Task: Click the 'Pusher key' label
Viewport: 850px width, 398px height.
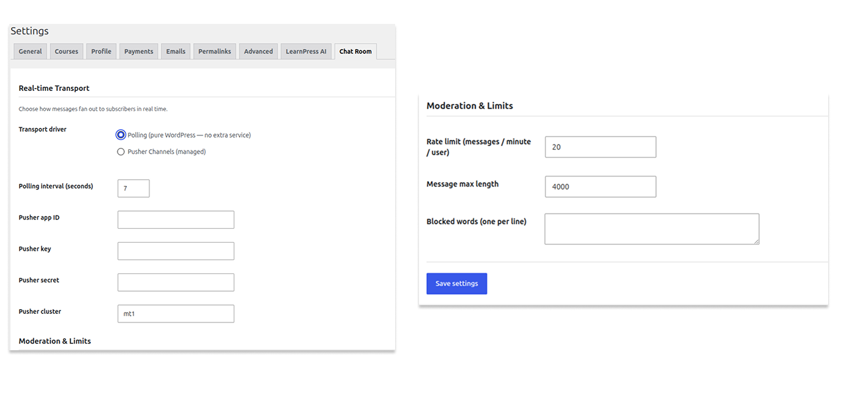Action: pos(35,249)
